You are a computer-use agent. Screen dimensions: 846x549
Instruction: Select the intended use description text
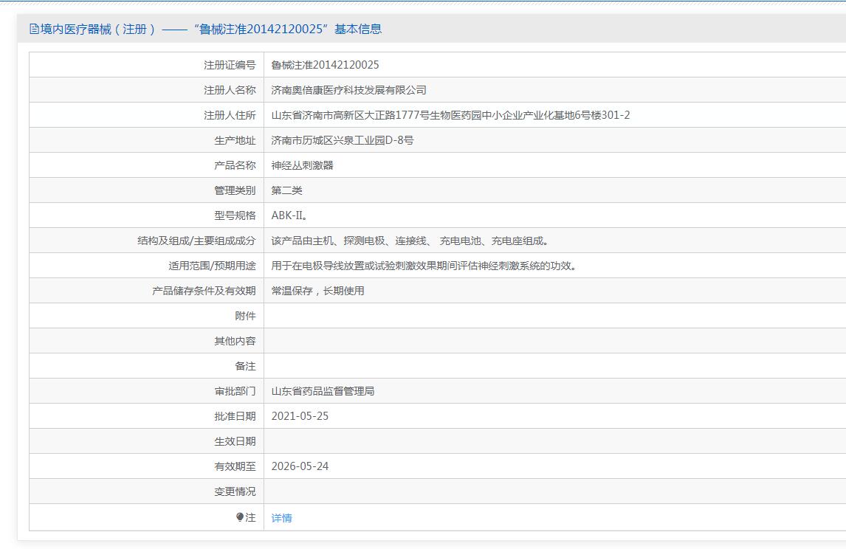[424, 266]
